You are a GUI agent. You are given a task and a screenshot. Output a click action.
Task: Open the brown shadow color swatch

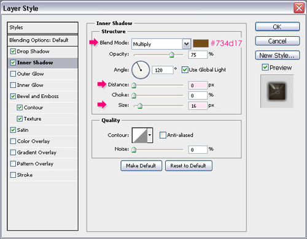pyautogui.click(x=201, y=44)
